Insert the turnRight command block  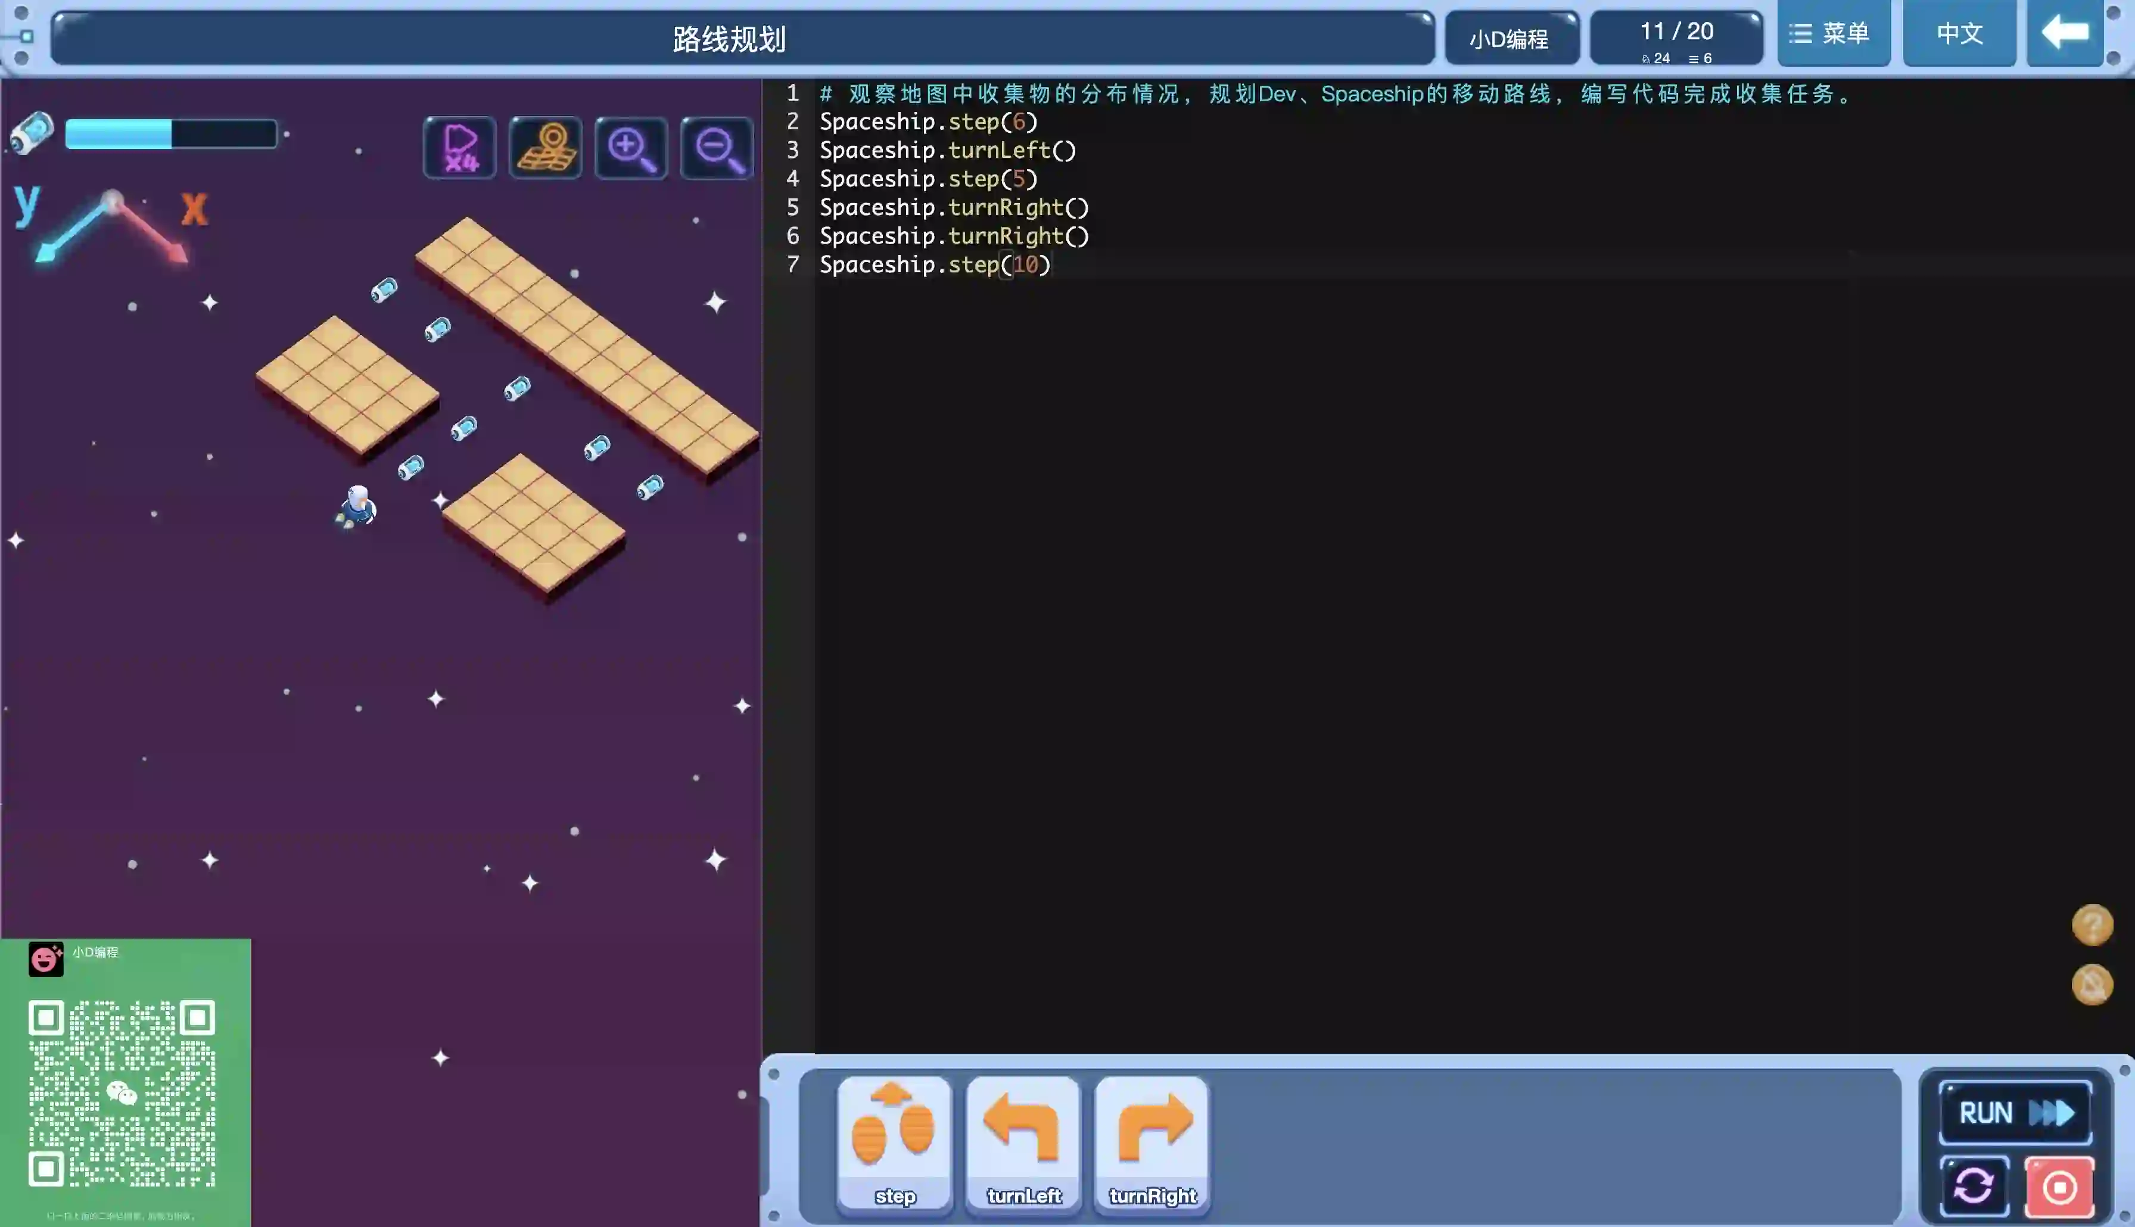tap(1151, 1144)
